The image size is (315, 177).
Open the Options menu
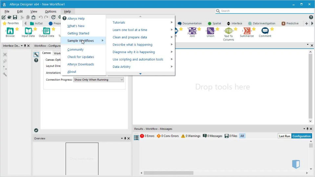coord(51,11)
